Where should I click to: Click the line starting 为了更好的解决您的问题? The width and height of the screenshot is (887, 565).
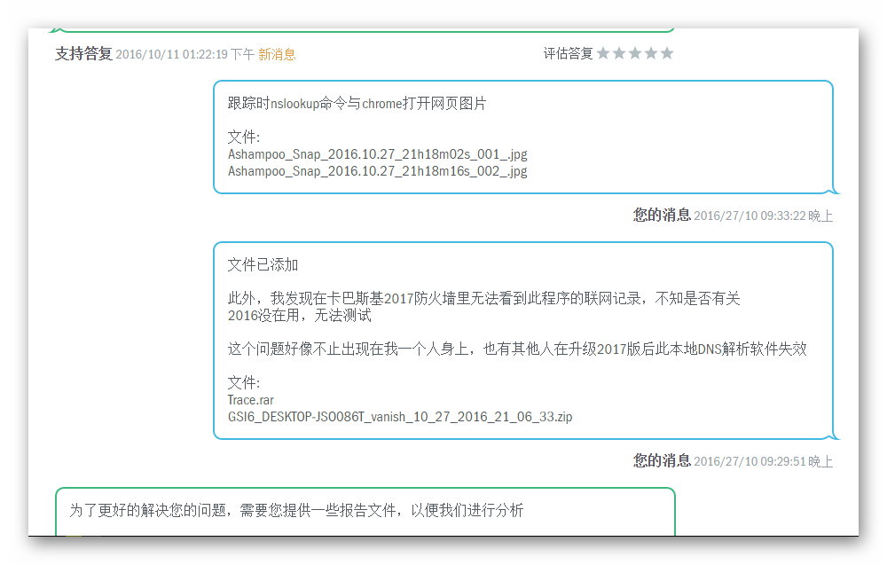(296, 510)
